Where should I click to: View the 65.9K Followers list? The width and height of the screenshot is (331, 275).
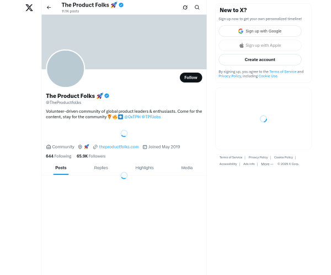91,156
